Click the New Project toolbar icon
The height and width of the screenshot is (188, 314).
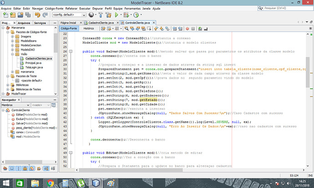[x=13, y=15]
